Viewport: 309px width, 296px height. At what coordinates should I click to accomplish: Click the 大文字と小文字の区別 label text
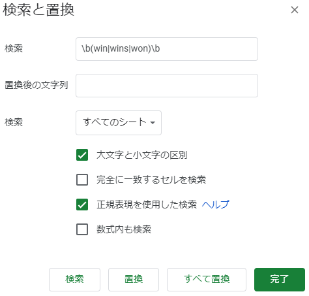tap(142, 155)
